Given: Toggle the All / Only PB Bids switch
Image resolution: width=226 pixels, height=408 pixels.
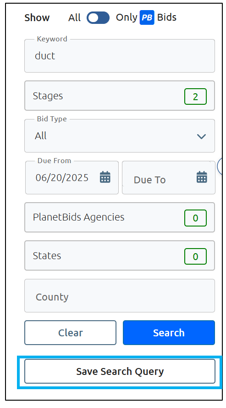Looking at the screenshot, I should pyautogui.click(x=98, y=18).
